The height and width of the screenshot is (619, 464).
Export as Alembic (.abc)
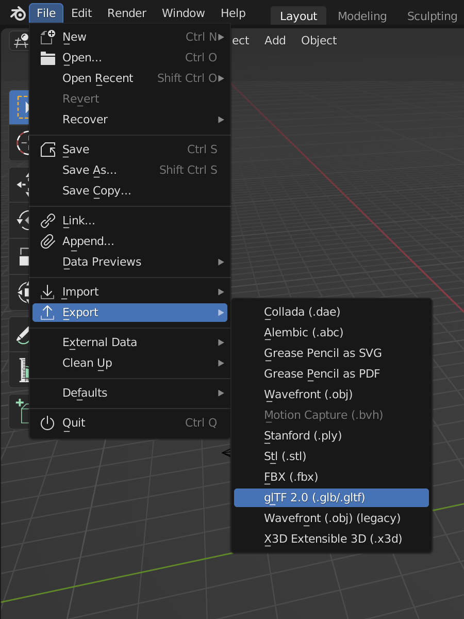332,333
